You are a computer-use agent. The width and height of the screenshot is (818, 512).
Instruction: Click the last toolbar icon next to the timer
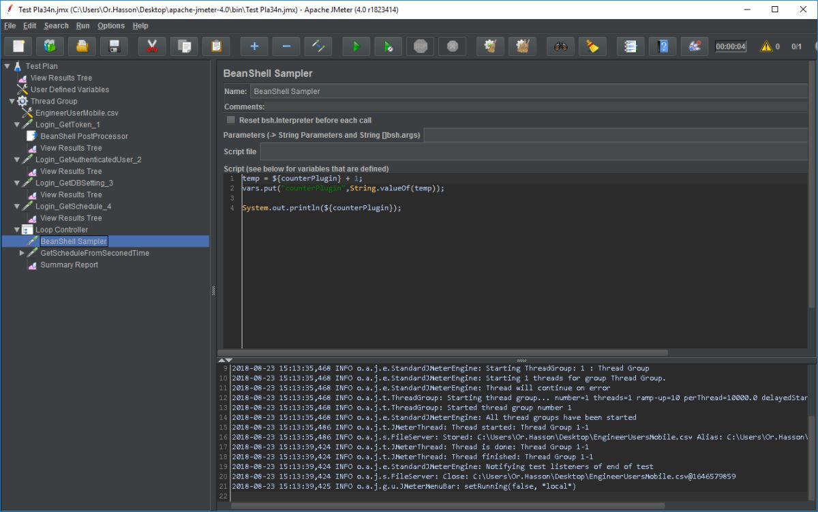pos(695,46)
